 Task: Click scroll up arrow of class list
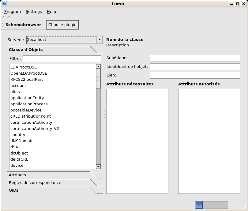coord(98,66)
